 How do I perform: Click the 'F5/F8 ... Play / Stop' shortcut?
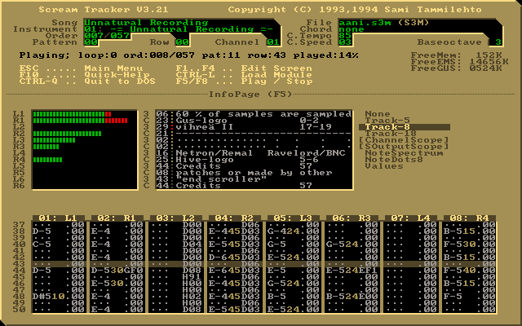click(x=244, y=81)
